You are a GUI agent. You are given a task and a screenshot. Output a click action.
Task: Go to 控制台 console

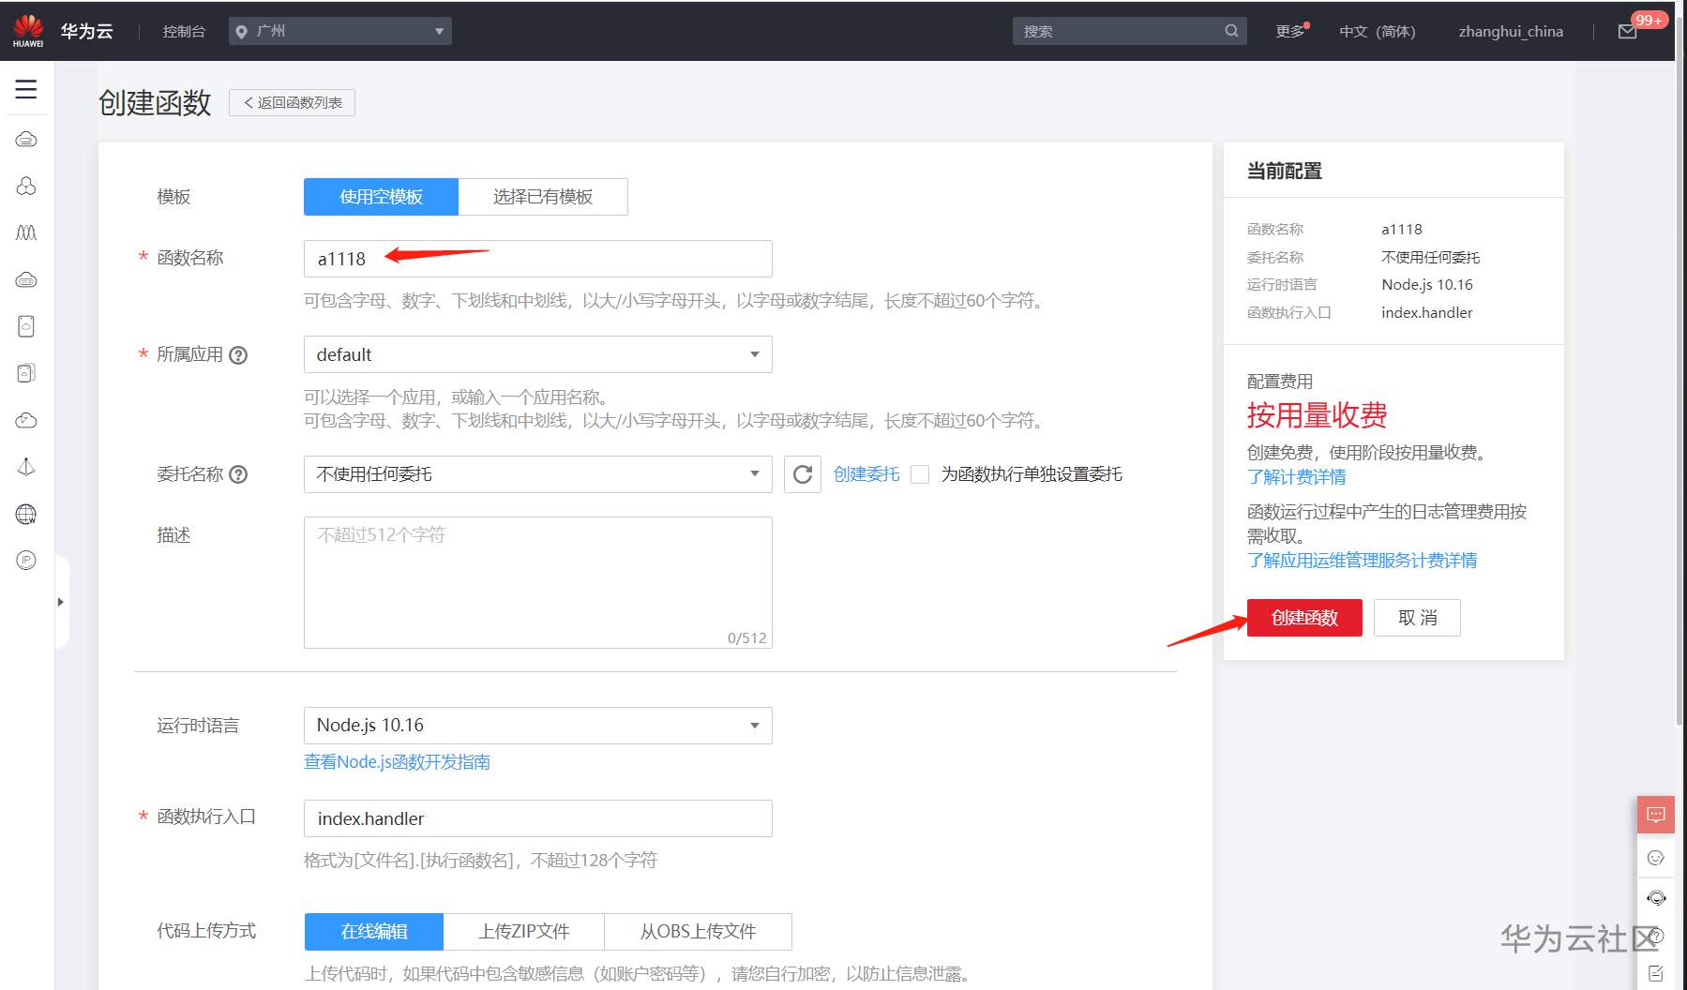[184, 31]
